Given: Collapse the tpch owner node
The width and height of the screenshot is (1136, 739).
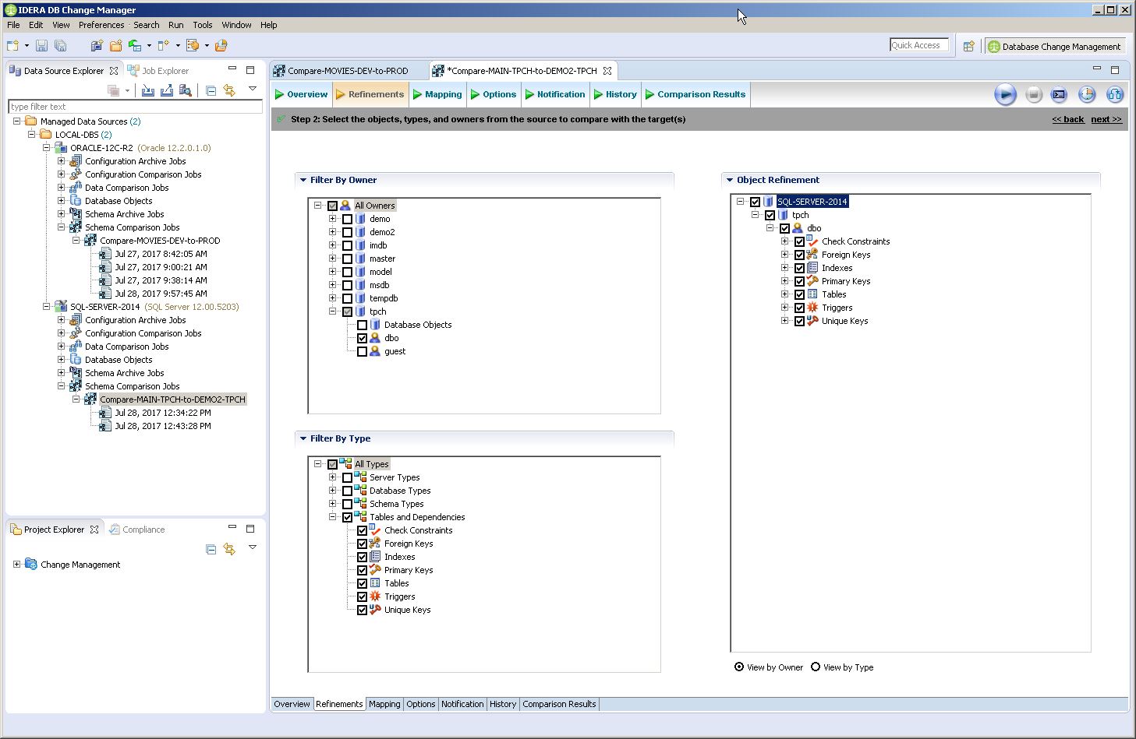Looking at the screenshot, I should pyautogui.click(x=333, y=311).
